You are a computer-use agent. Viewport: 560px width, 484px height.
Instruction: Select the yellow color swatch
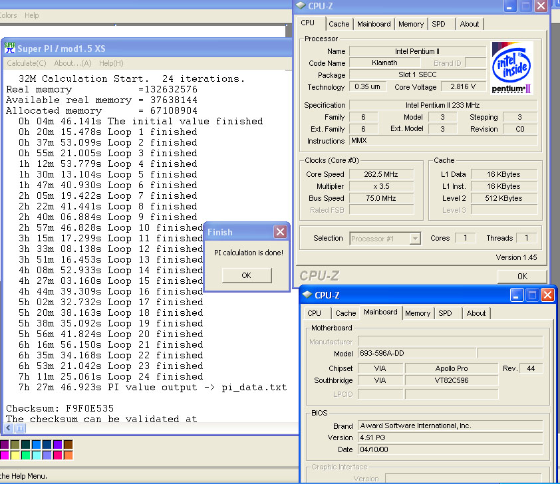point(15,455)
